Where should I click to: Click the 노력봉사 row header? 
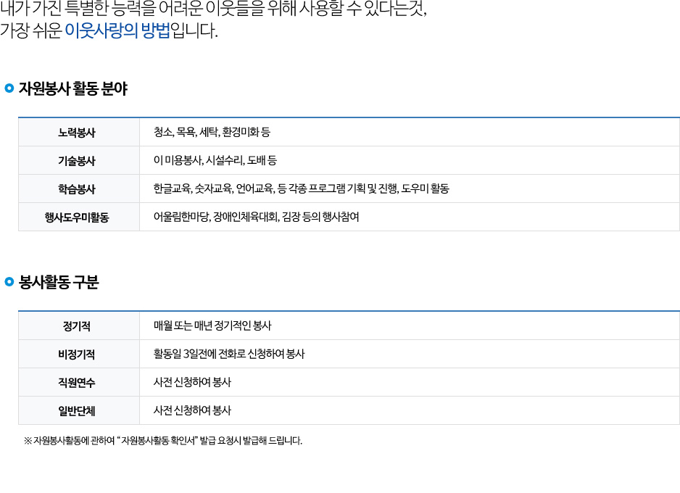79,132
